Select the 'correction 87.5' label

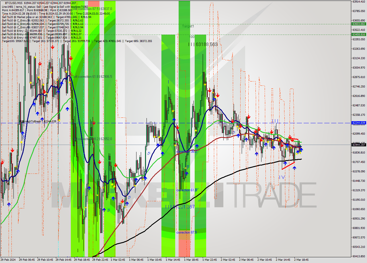pyautogui.click(x=186, y=232)
